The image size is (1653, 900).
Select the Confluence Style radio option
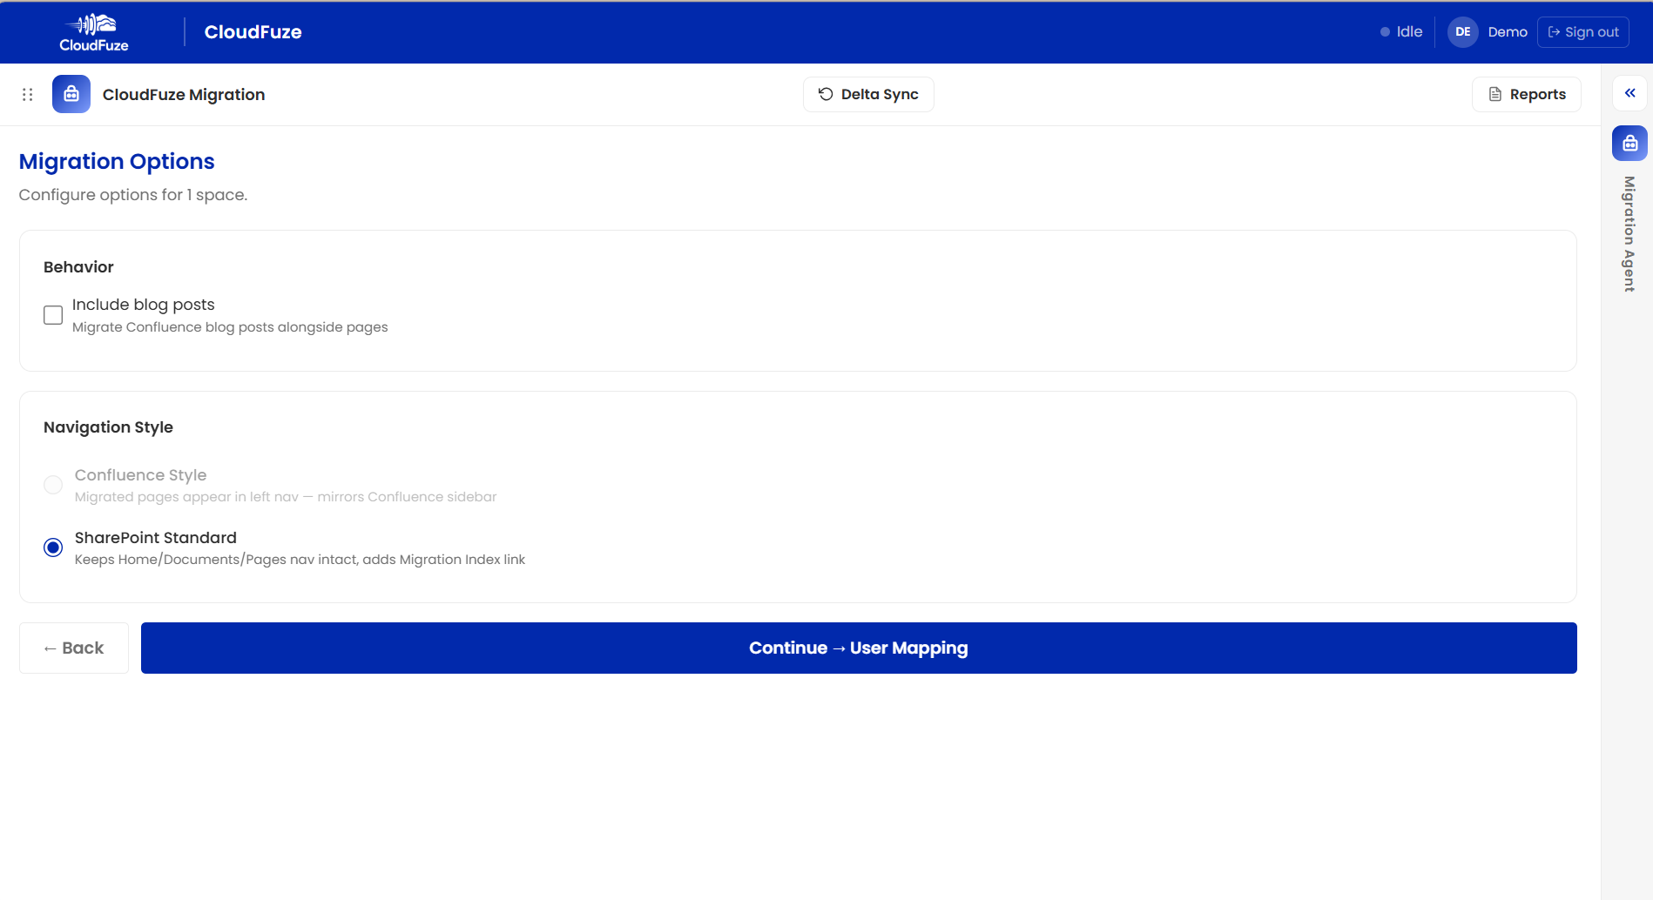(53, 485)
